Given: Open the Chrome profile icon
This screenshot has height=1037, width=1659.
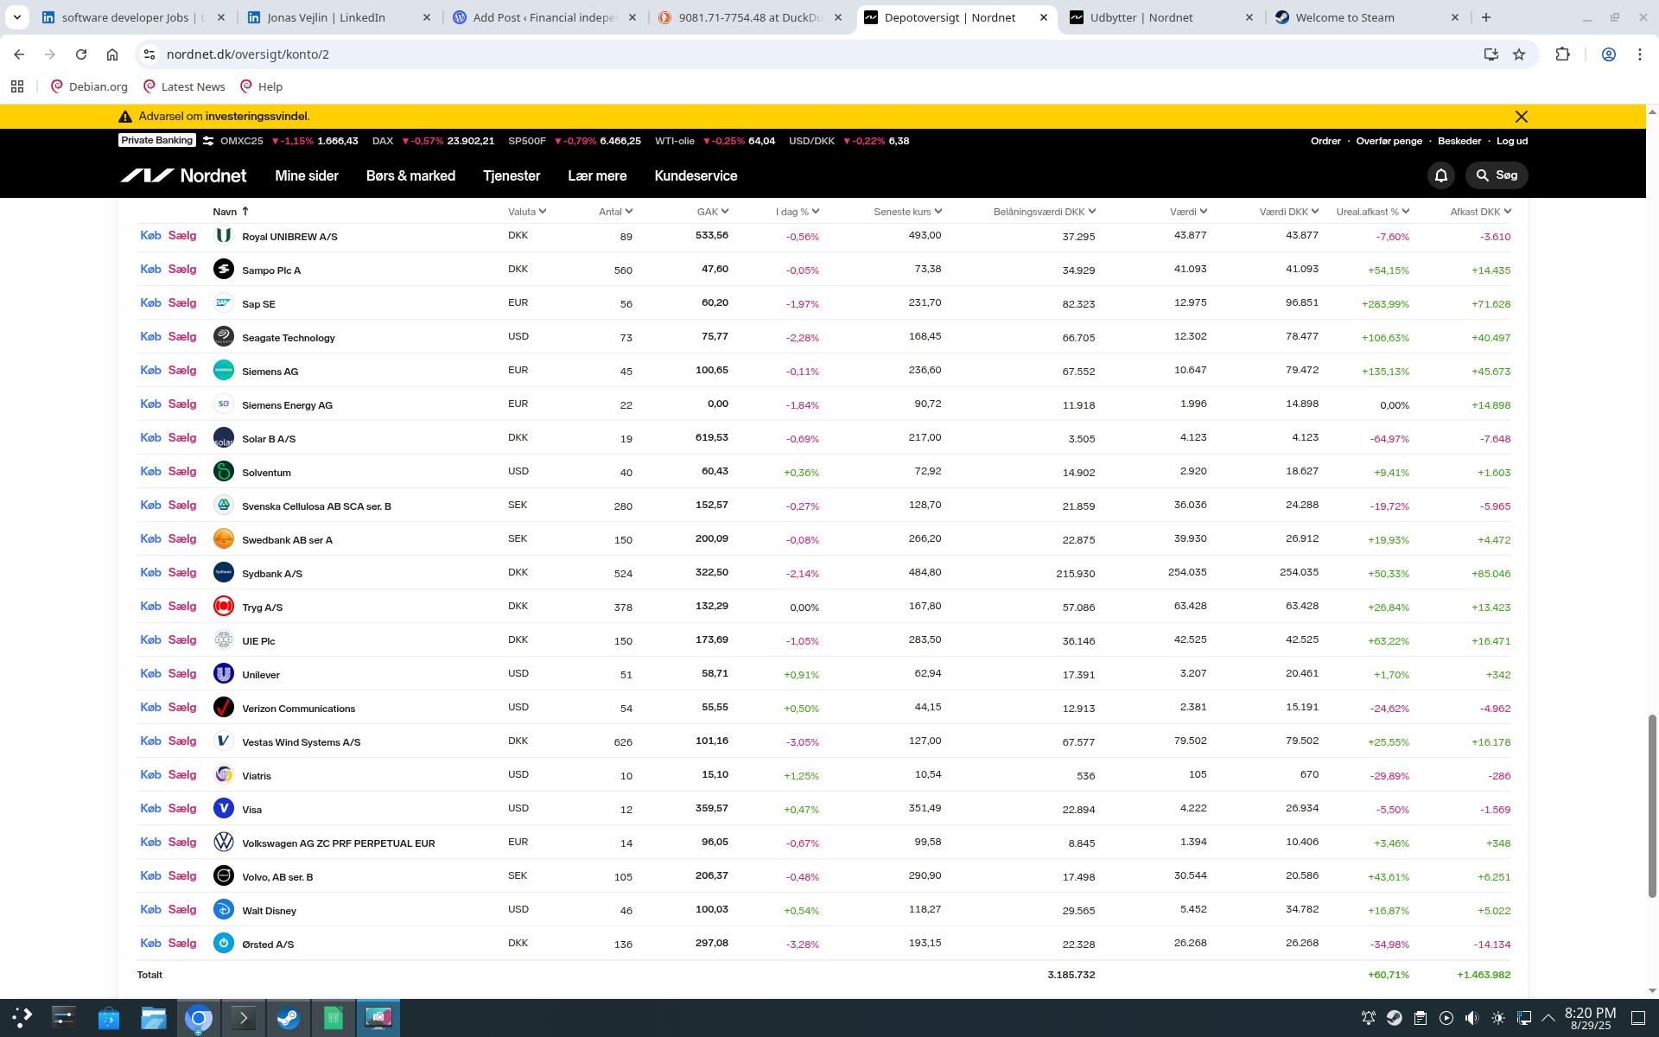Looking at the screenshot, I should coord(1609,54).
